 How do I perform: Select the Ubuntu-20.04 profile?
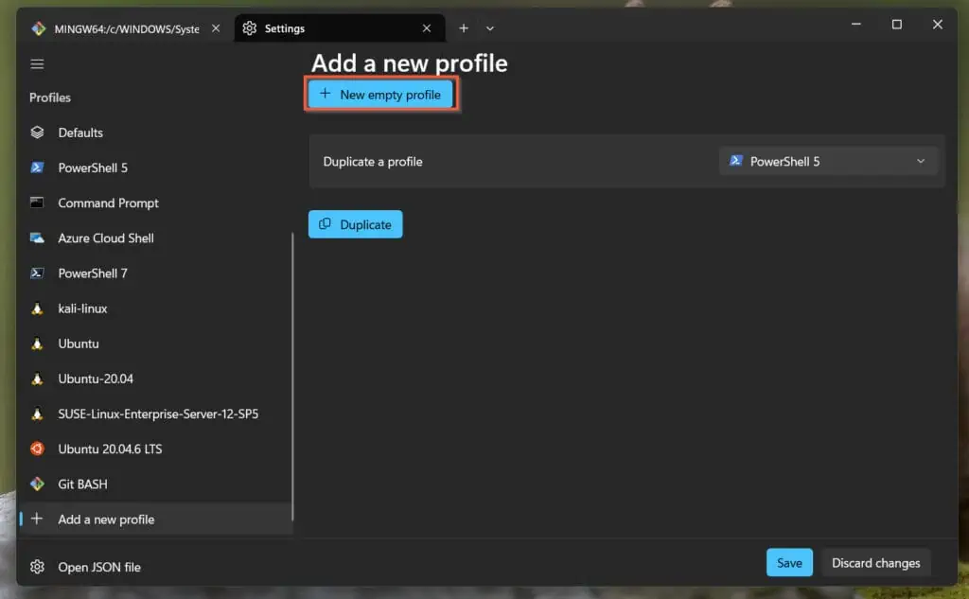[x=156, y=379]
